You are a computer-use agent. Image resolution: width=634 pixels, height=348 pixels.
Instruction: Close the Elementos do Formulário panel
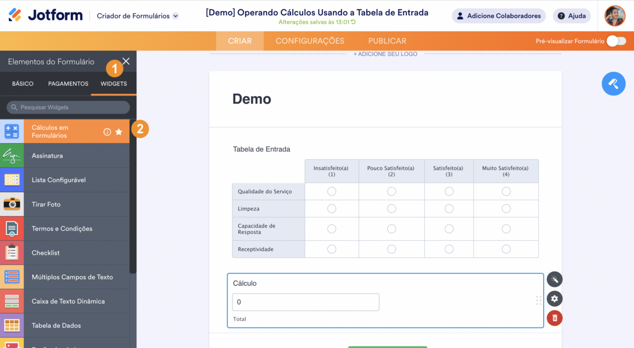point(126,61)
